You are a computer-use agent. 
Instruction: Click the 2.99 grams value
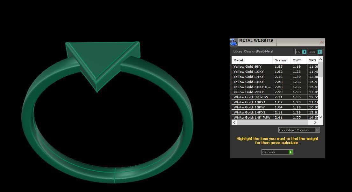point(278,92)
